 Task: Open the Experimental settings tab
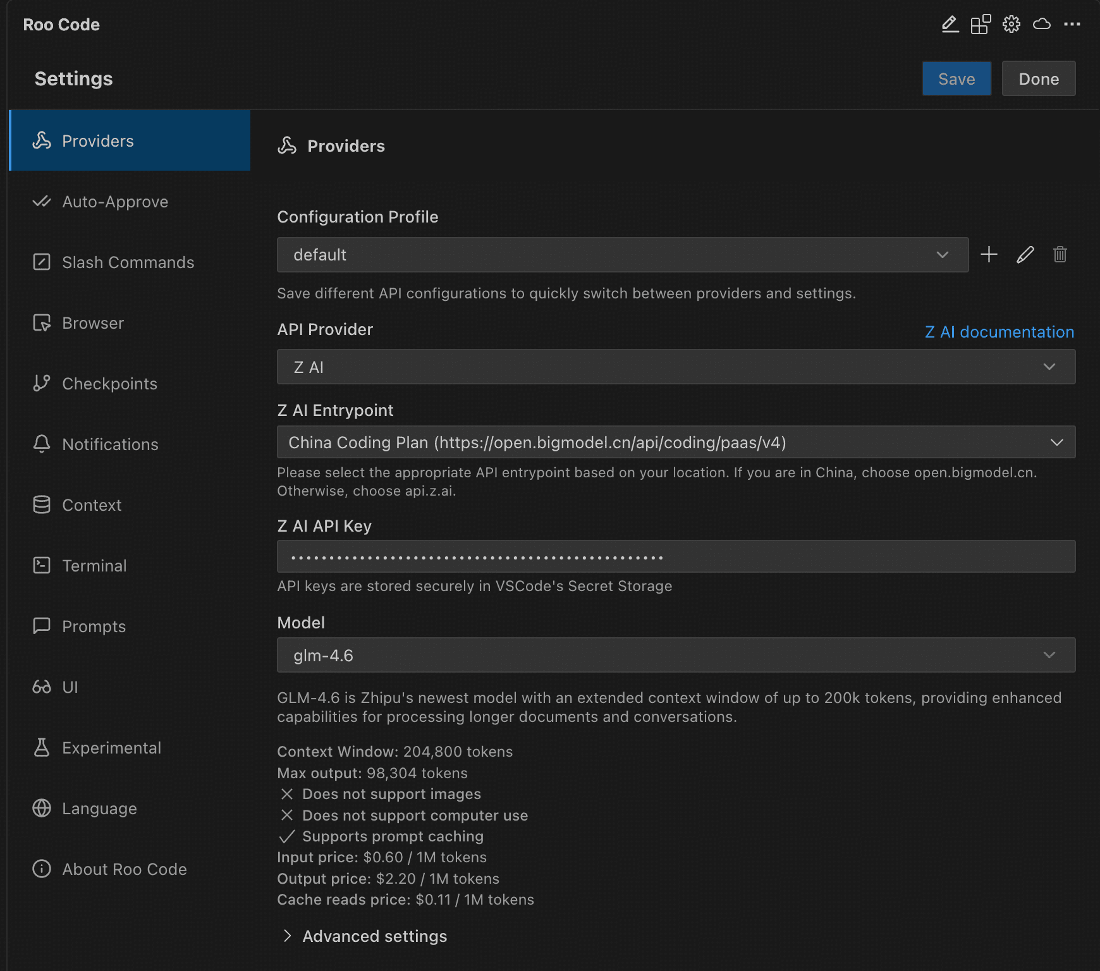[x=111, y=748]
